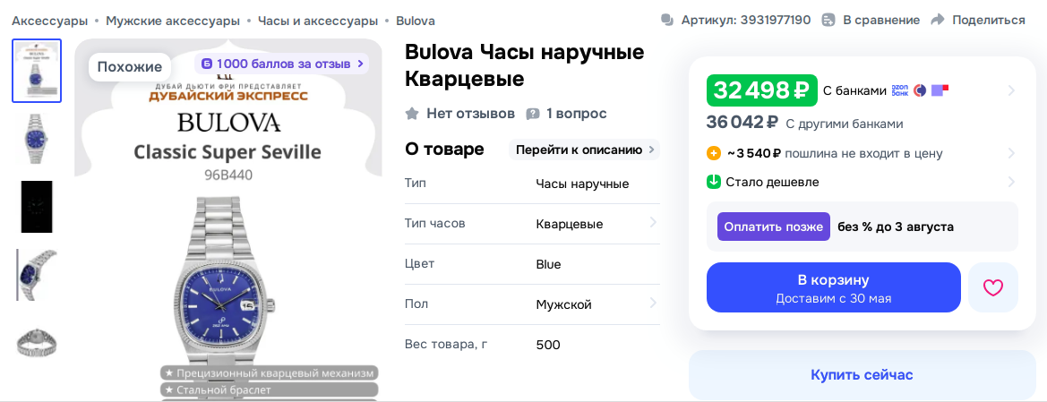Image resolution: width=1047 pixels, height=402 pixels.
Task: Click the В сравнение label
Action: click(881, 20)
